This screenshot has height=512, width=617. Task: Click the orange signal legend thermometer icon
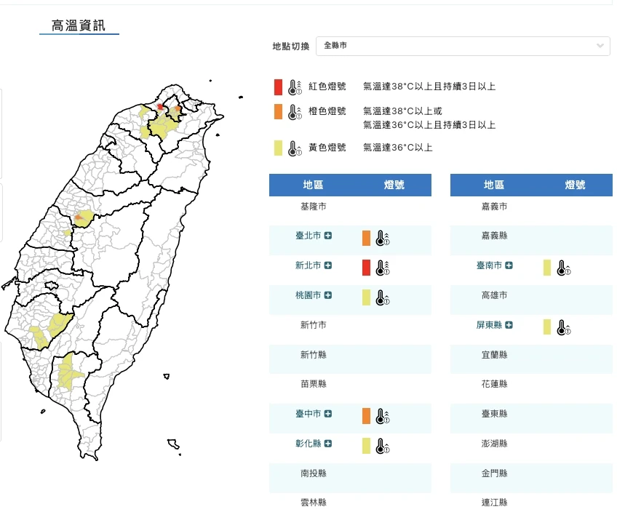[x=294, y=112]
